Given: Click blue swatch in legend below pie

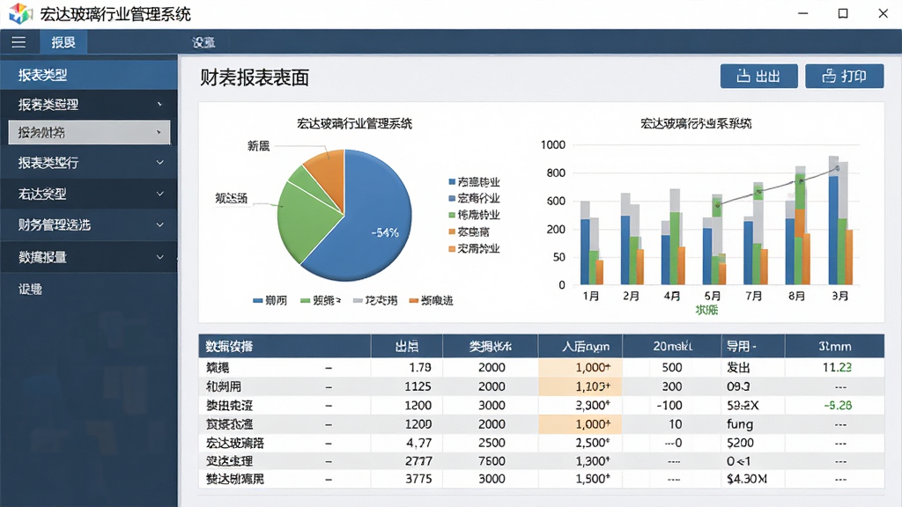Looking at the screenshot, I should [x=258, y=301].
